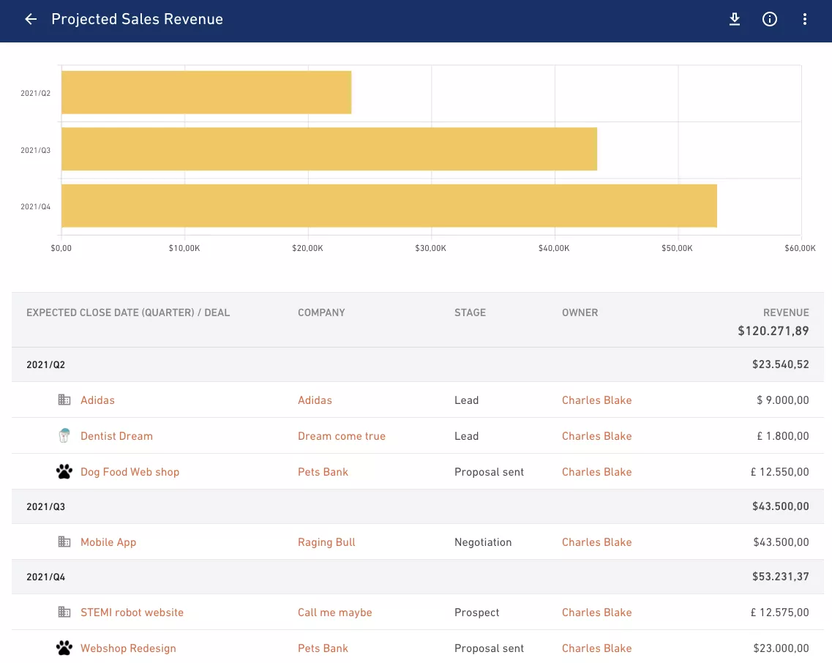The image size is (832, 663).
Task: Click the building icon beside Adidas deal
Action: click(x=64, y=400)
